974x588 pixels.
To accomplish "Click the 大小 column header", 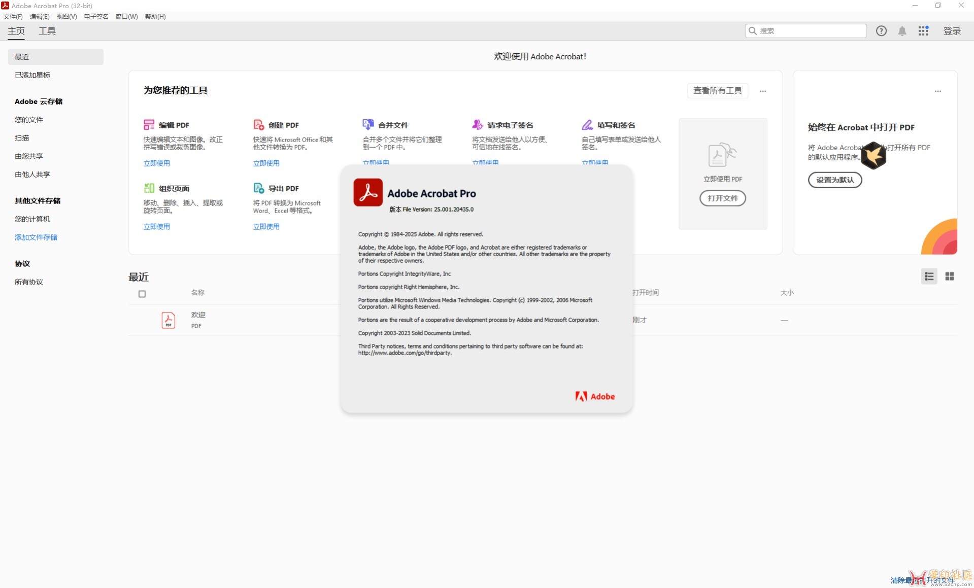I will 787,293.
